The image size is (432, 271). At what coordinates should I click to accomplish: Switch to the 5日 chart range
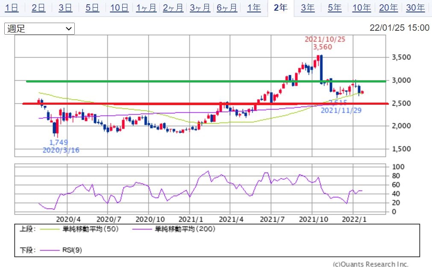click(x=92, y=8)
